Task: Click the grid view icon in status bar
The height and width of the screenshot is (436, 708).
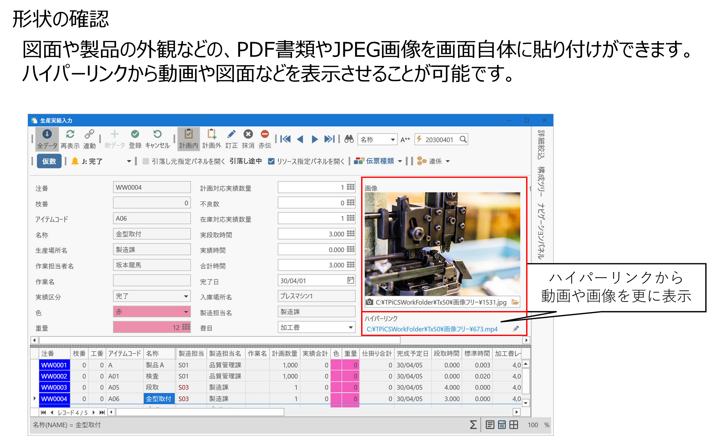Action: tap(514, 425)
